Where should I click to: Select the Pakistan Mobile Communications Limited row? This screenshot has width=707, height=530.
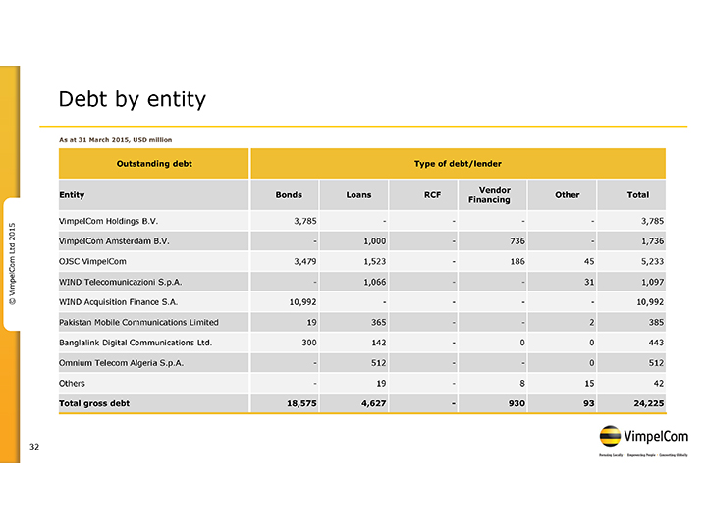(x=138, y=322)
